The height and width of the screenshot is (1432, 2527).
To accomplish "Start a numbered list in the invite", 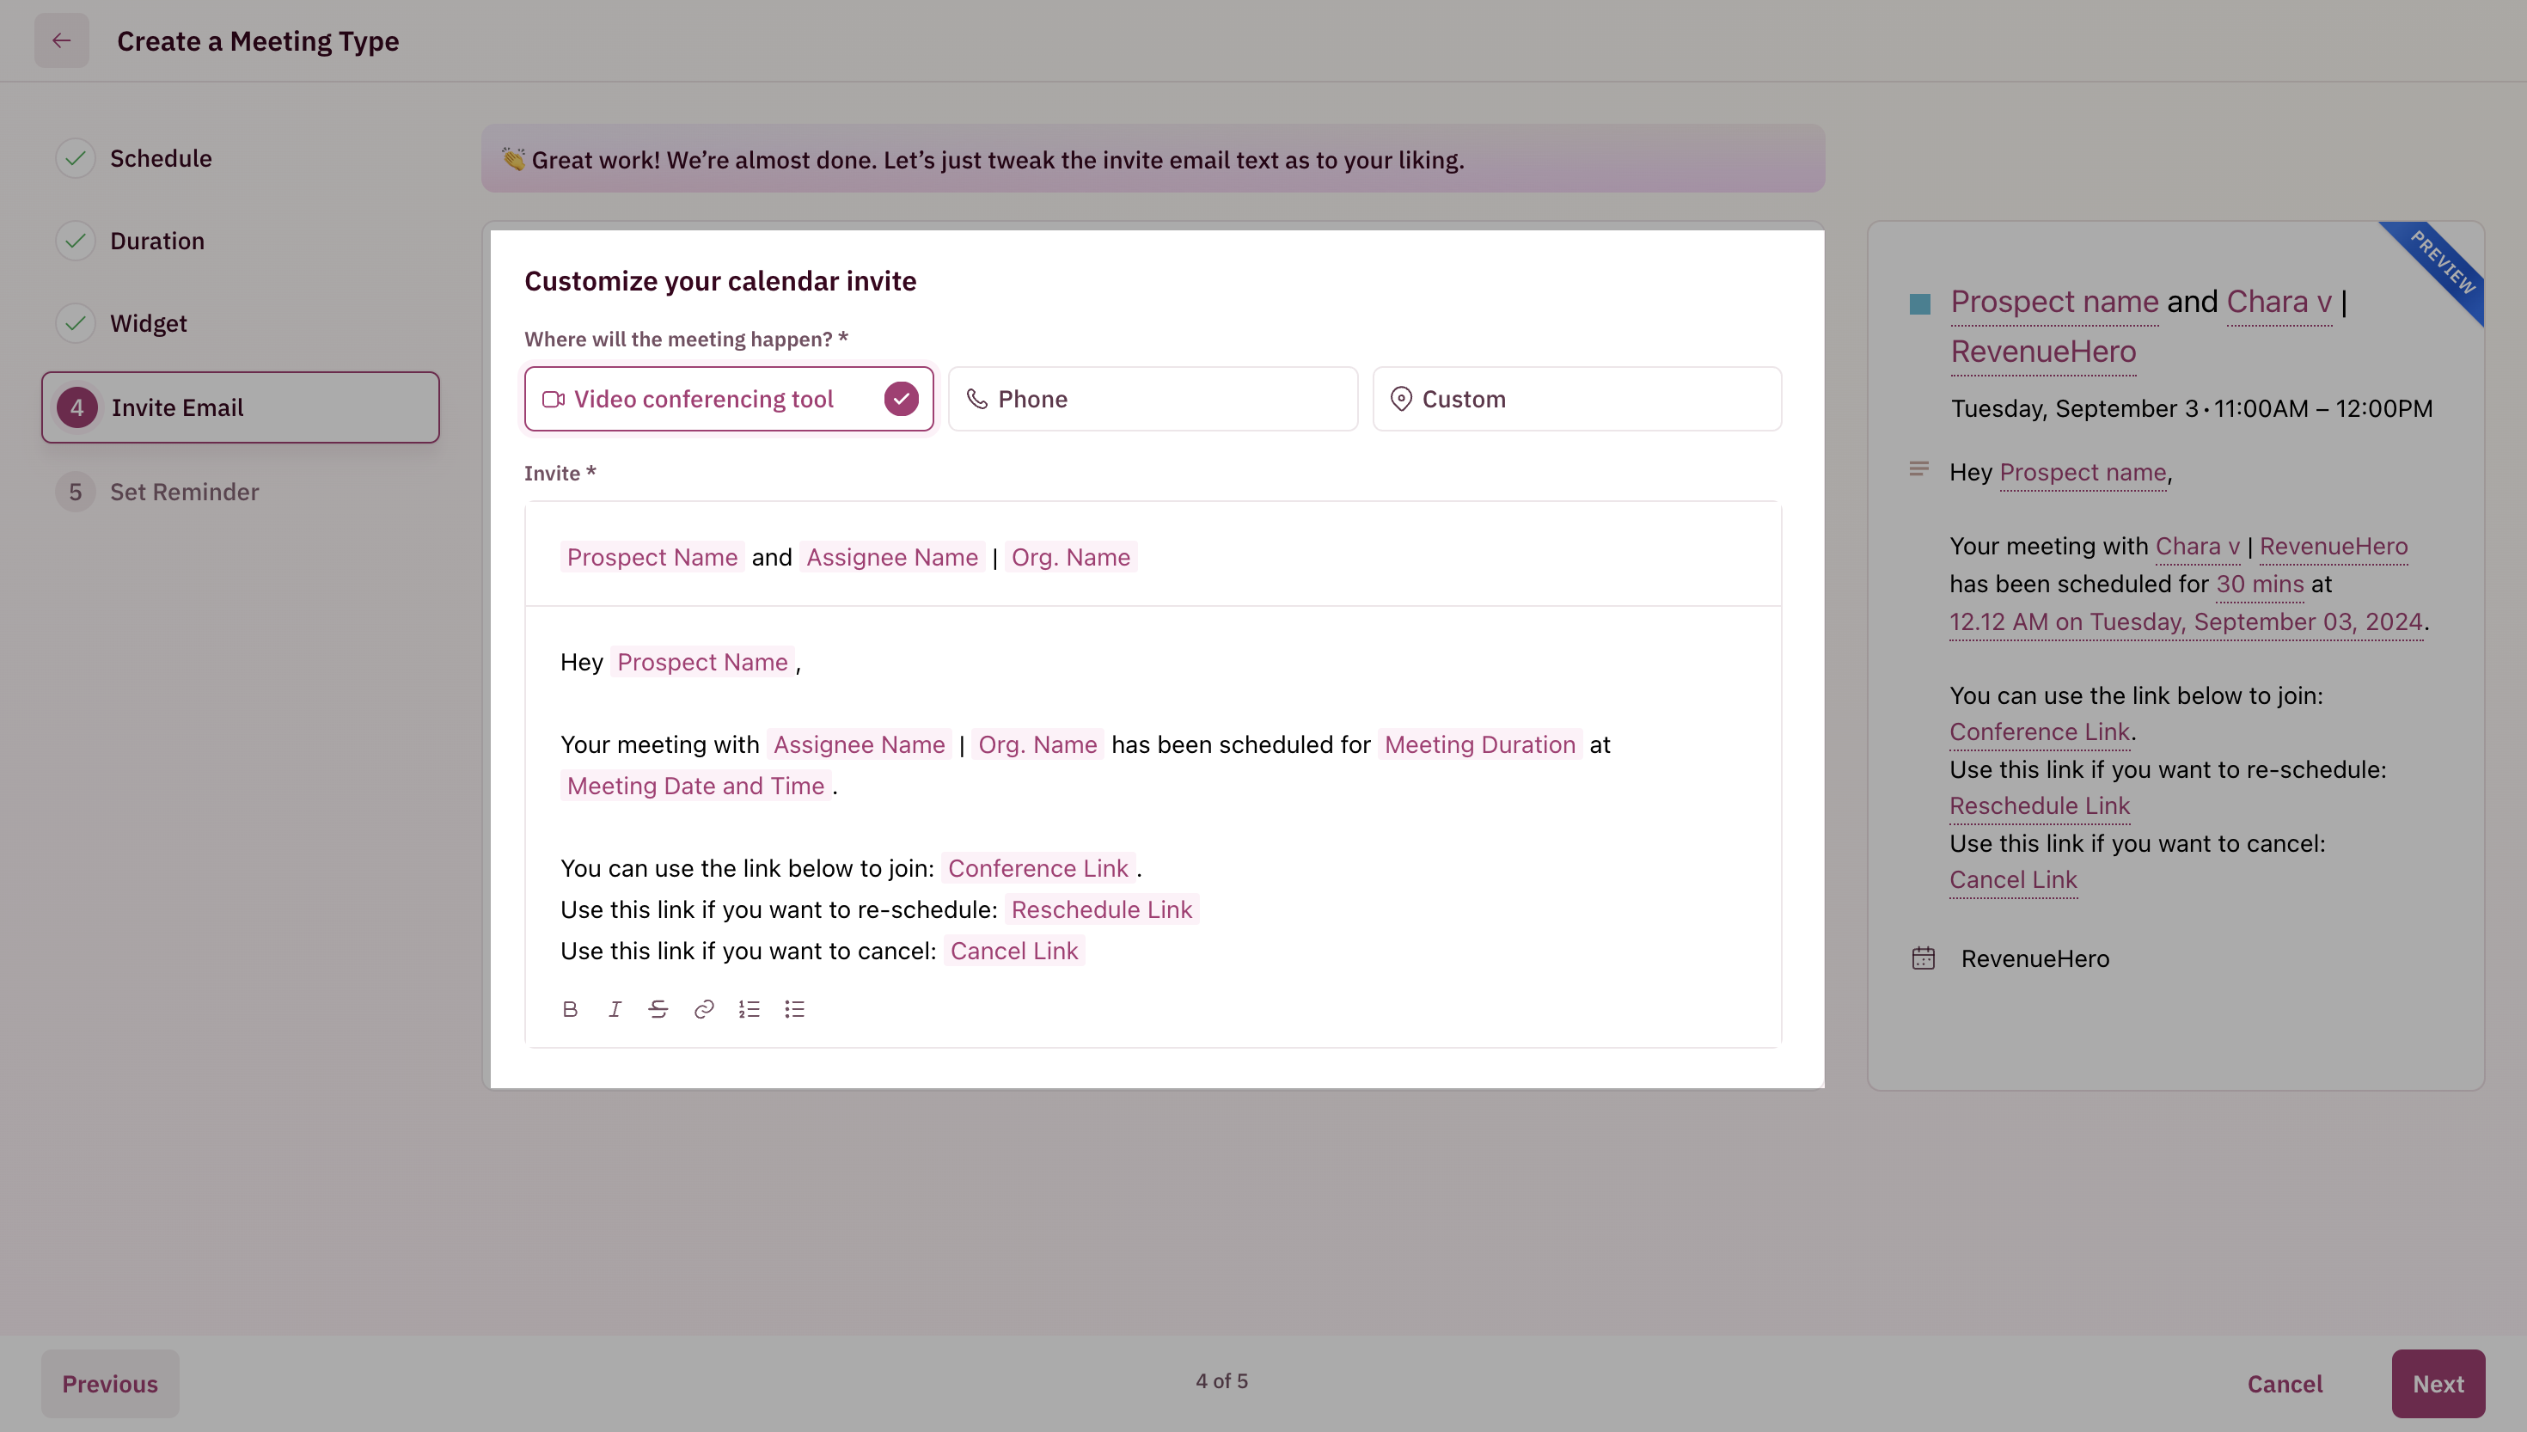I will (x=750, y=1008).
